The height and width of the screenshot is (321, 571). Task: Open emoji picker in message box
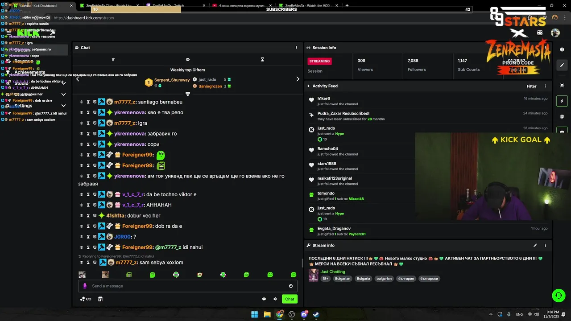pos(291,286)
